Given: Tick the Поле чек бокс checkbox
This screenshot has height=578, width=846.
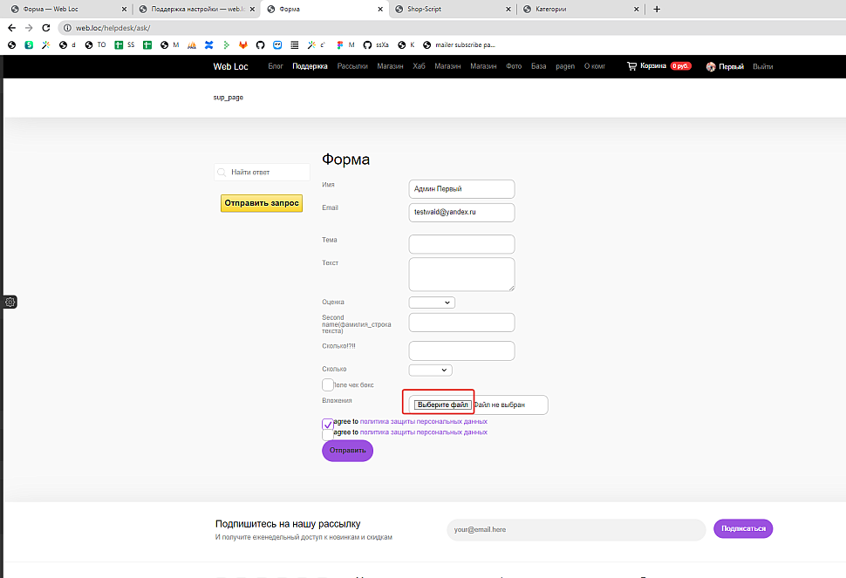Looking at the screenshot, I should (x=328, y=384).
